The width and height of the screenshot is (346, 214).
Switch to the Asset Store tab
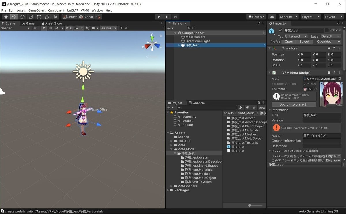point(51,23)
